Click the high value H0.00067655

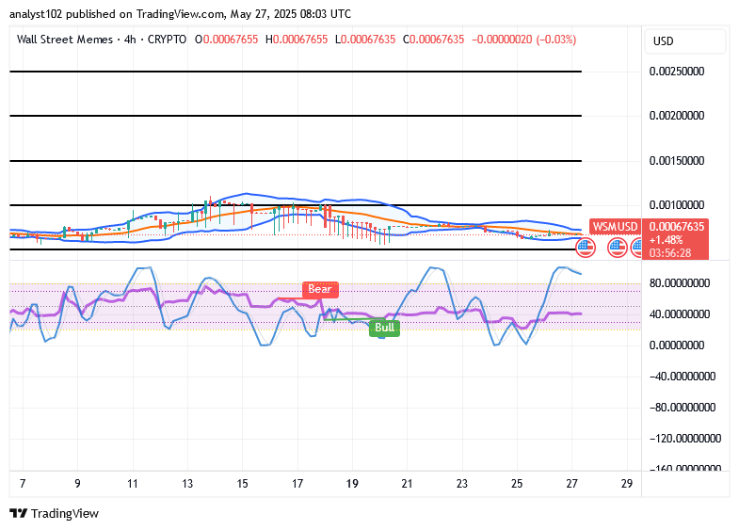297,40
